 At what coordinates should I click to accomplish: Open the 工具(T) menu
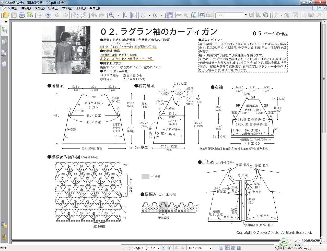pos(81,8)
